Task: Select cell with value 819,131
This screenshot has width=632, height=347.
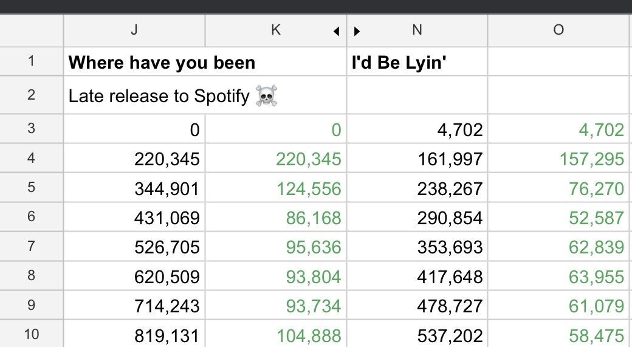Action: pos(134,334)
